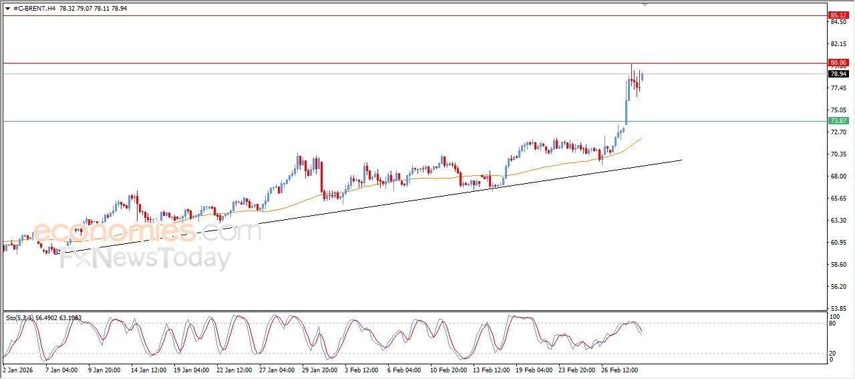
Task: Select the red horizontal line at 80.06
Action: [x=414, y=63]
